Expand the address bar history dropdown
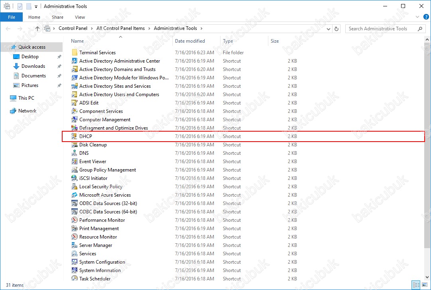Image resolution: width=431 pixels, height=290 pixels. click(329, 29)
